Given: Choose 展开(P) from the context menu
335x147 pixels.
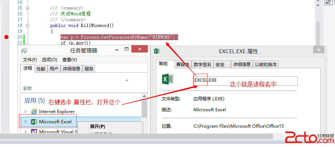Looking at the screenshot, I should coord(98,127).
